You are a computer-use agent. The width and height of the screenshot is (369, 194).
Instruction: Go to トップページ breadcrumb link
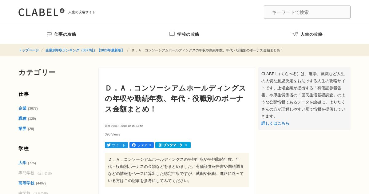point(29,50)
